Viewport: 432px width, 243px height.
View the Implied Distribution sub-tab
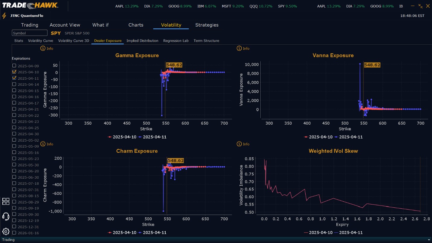tap(142, 41)
